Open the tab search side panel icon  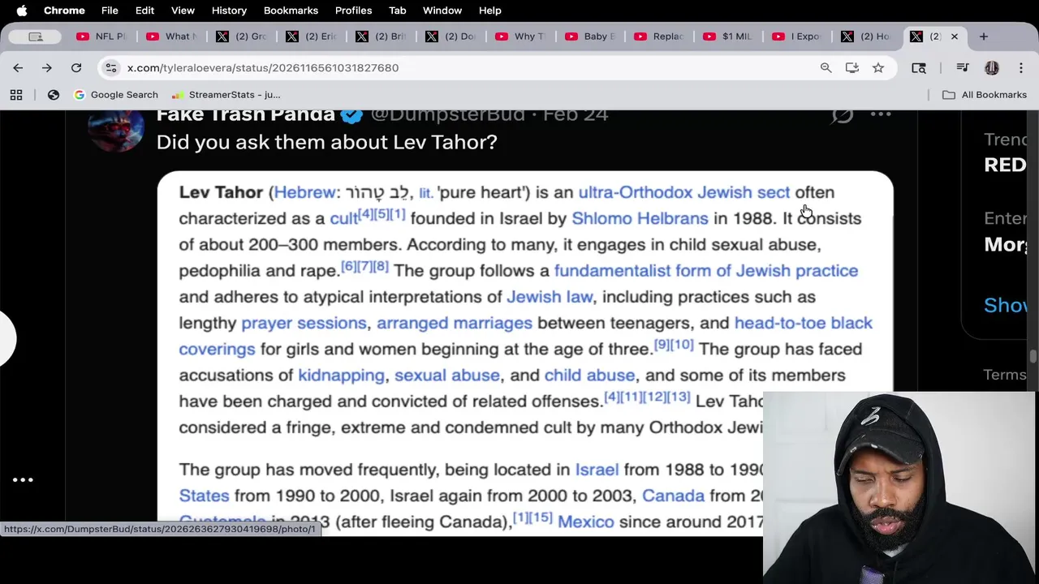[x=919, y=68]
